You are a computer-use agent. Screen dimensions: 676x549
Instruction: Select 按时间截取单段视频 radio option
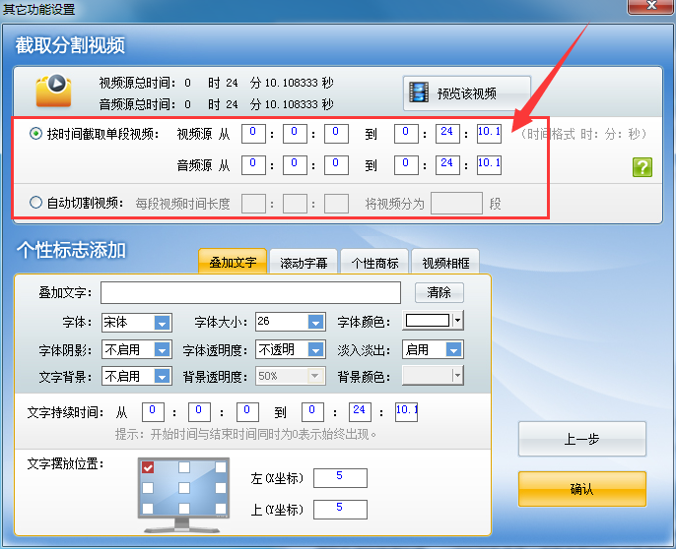[x=36, y=134]
